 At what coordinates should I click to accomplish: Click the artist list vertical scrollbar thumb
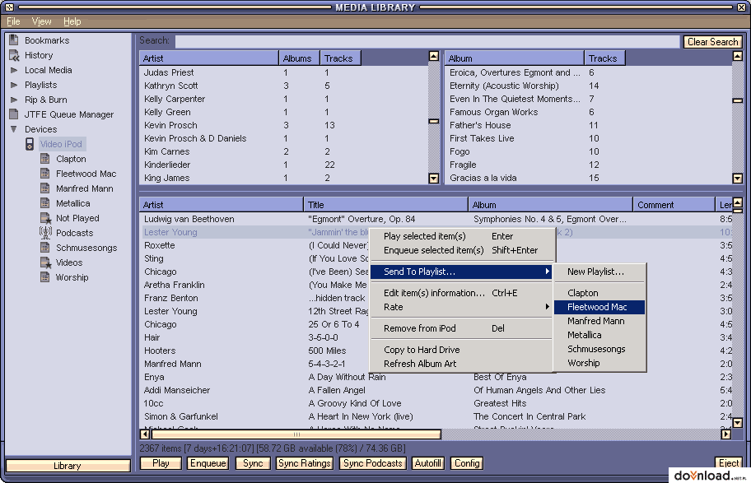pos(433,121)
